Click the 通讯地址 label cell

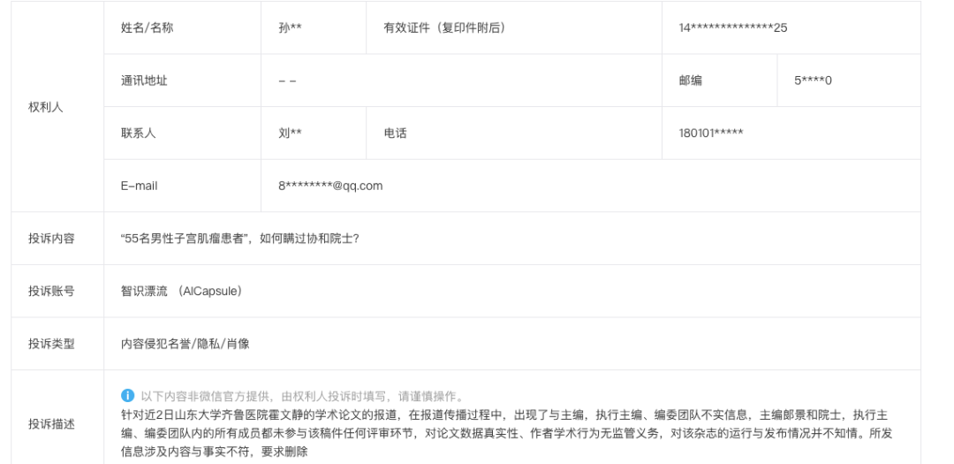pos(144,80)
